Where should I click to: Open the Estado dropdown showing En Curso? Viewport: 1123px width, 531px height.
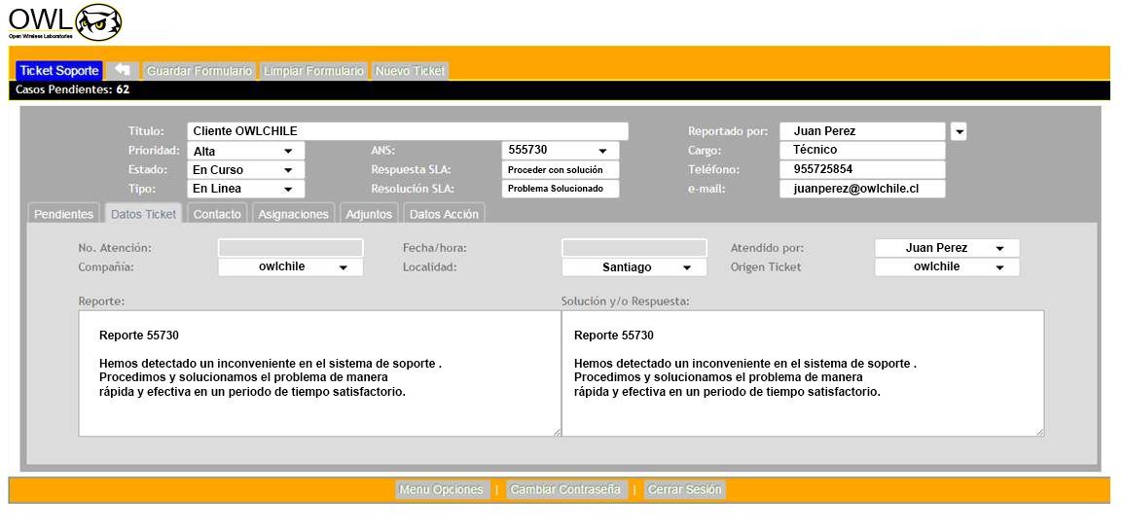click(245, 170)
